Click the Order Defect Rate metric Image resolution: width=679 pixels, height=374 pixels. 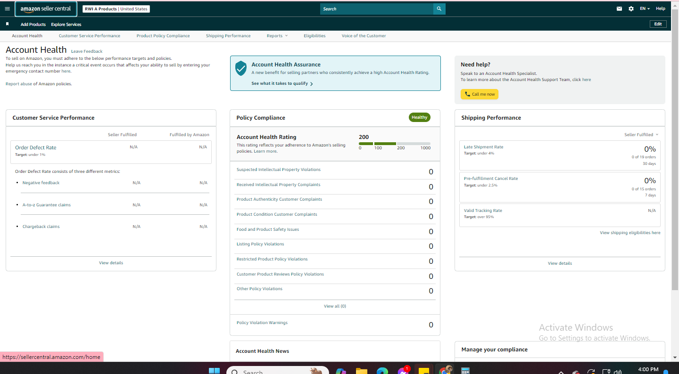[36, 147]
